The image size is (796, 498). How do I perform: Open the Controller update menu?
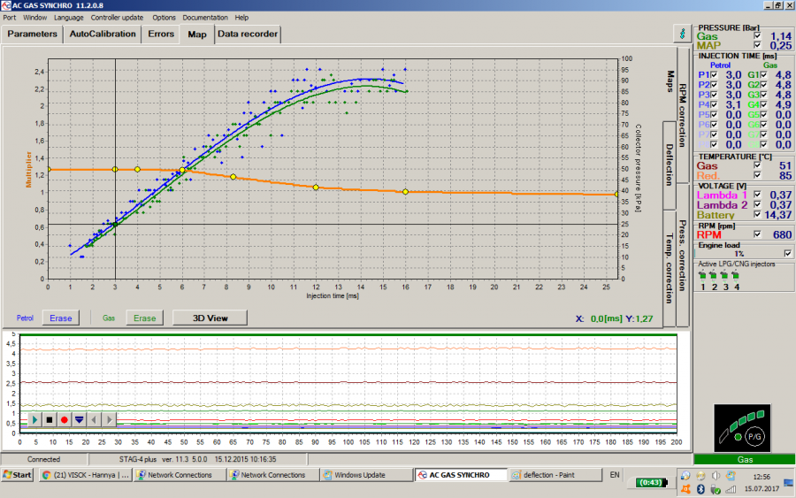click(x=115, y=17)
